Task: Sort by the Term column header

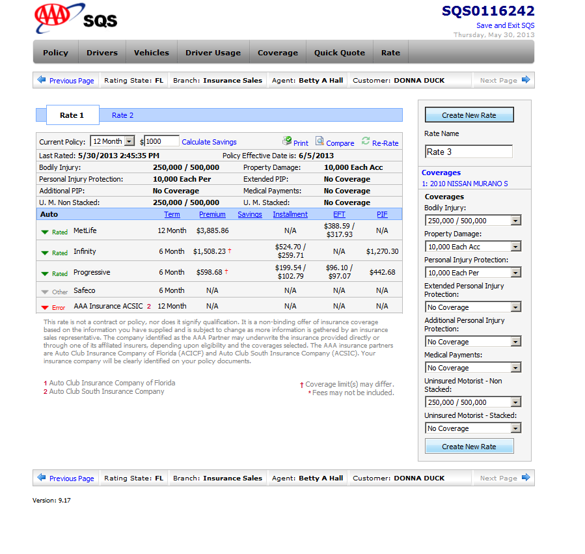Action: point(172,214)
